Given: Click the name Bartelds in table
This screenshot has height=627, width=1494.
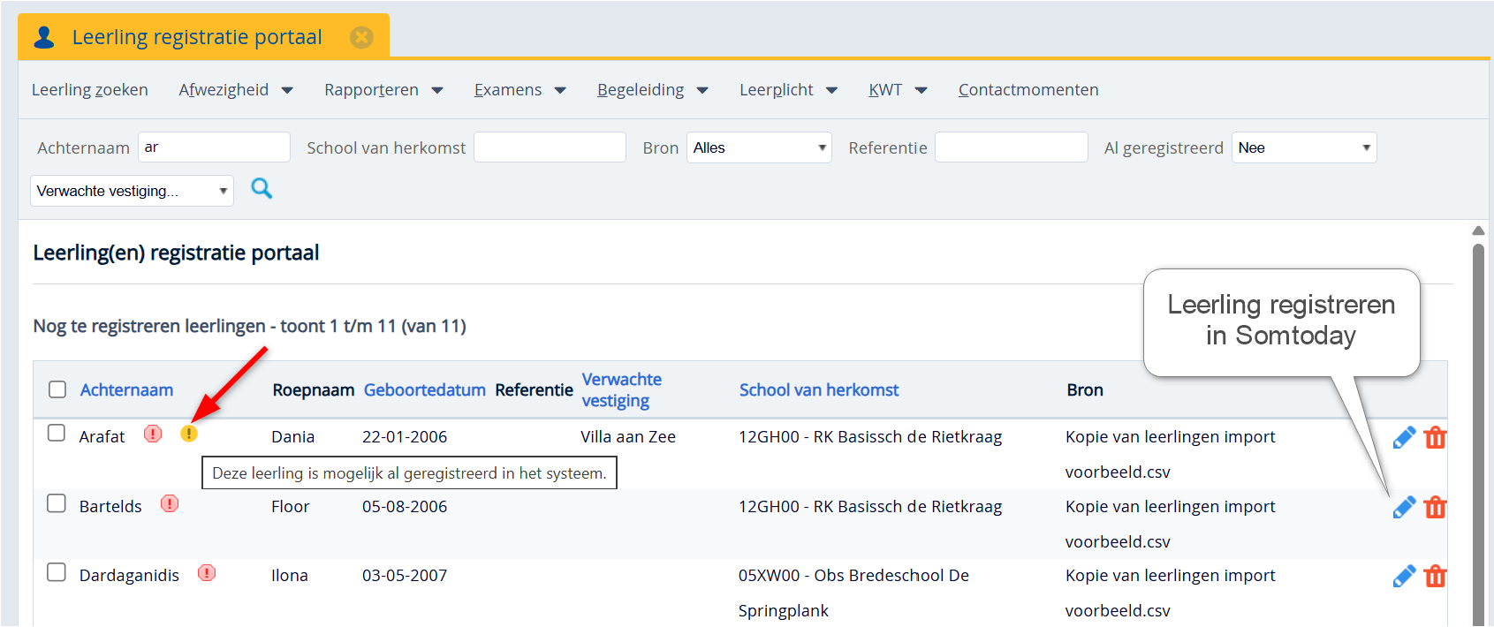Looking at the screenshot, I should (110, 506).
